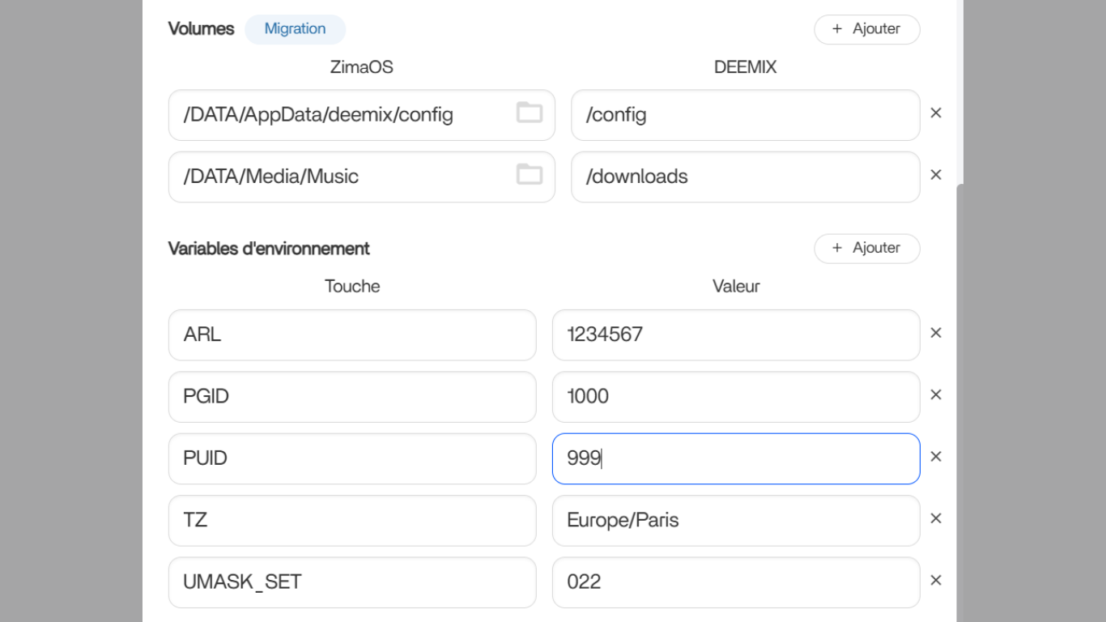
Task: Select the PUID key name field
Action: [x=351, y=458]
